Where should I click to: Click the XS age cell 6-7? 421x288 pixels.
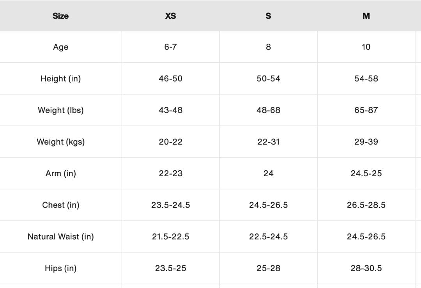(170, 47)
